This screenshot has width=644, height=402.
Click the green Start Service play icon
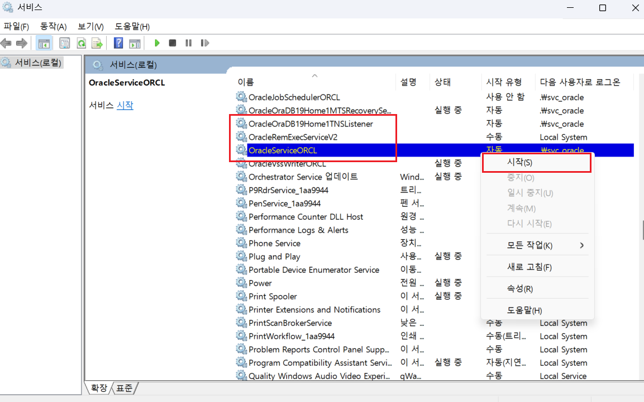tap(157, 42)
